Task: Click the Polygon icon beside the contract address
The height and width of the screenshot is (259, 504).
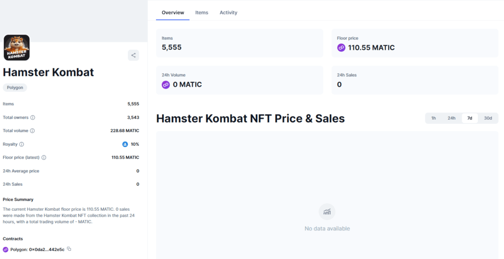Action: point(5,250)
